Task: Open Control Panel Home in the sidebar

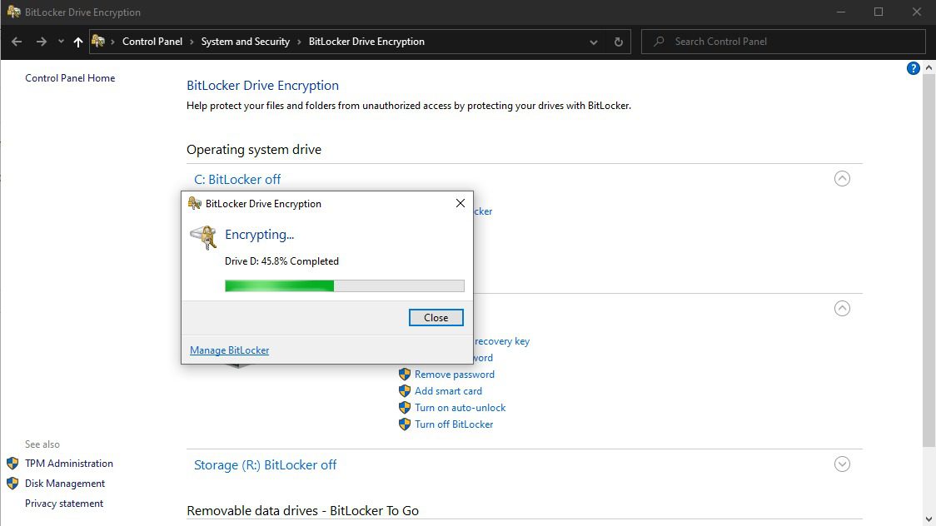Action: click(x=70, y=78)
